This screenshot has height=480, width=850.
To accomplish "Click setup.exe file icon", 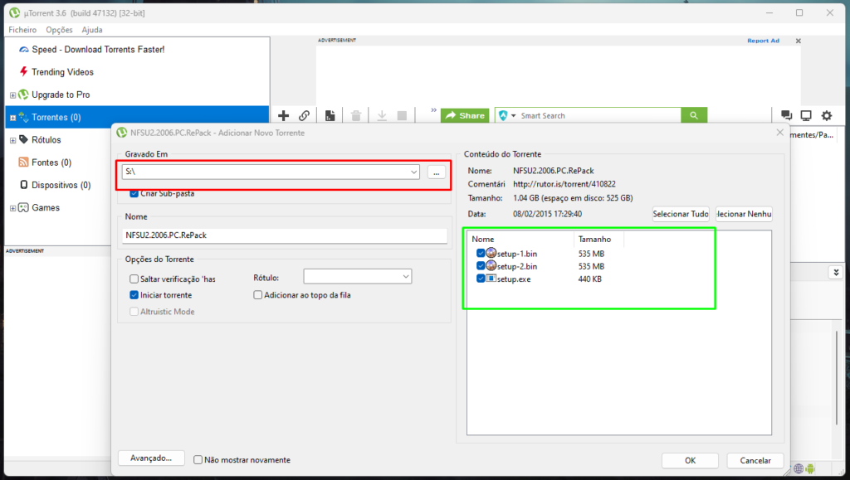I will click(x=491, y=279).
